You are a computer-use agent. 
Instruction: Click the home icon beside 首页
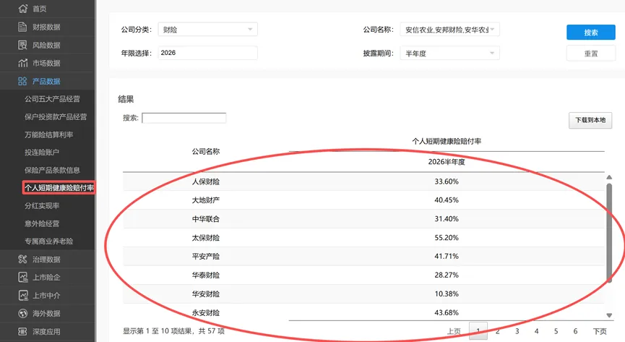(x=22, y=9)
